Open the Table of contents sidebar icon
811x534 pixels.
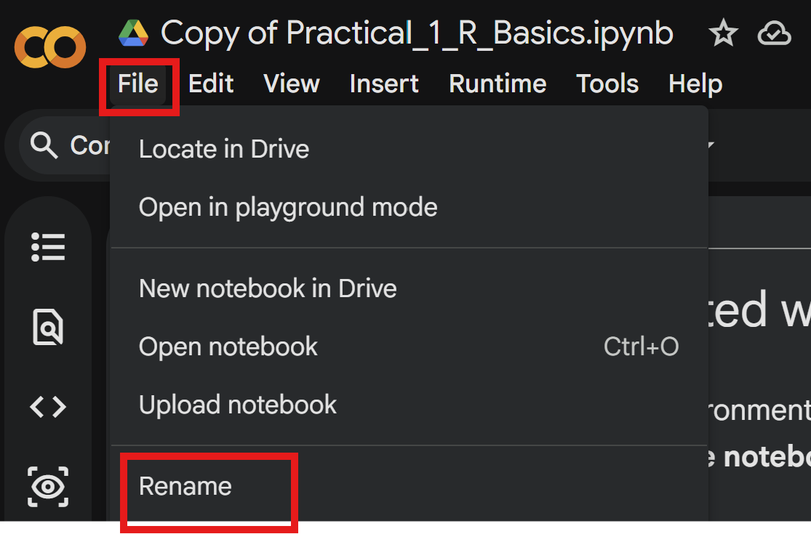[48, 247]
